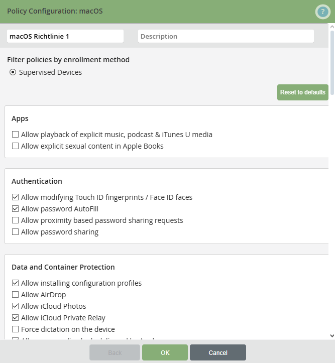Open the help question mark icon
This screenshot has height=363, width=335.
(322, 11)
